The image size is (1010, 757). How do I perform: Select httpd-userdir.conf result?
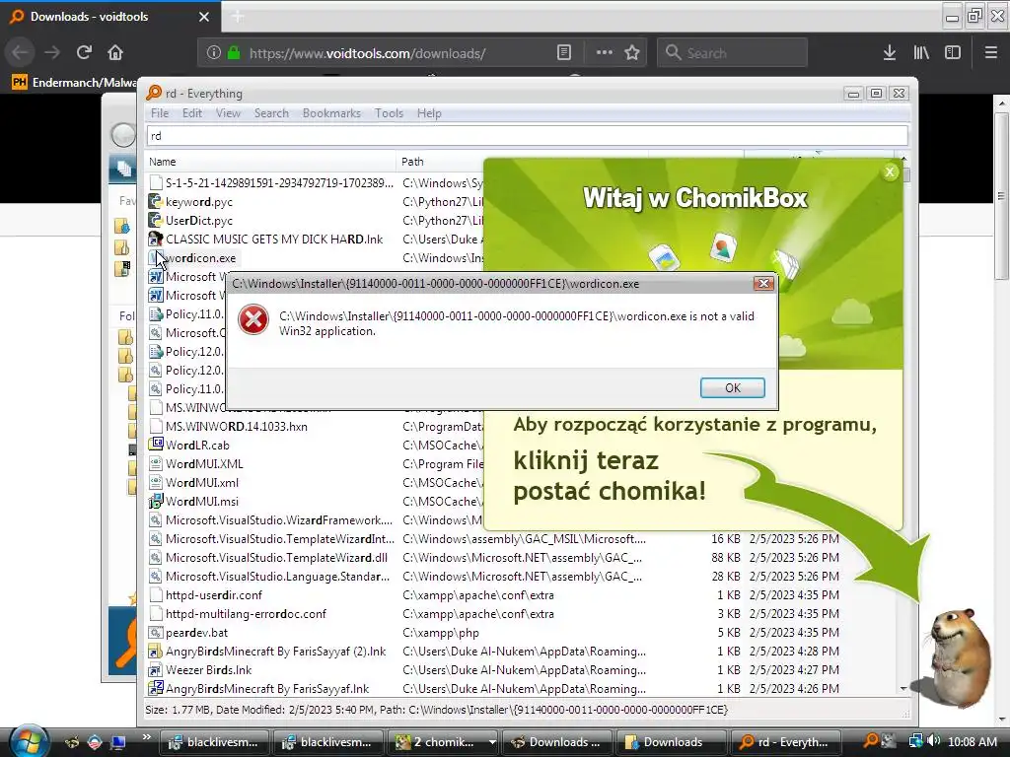[x=214, y=594]
